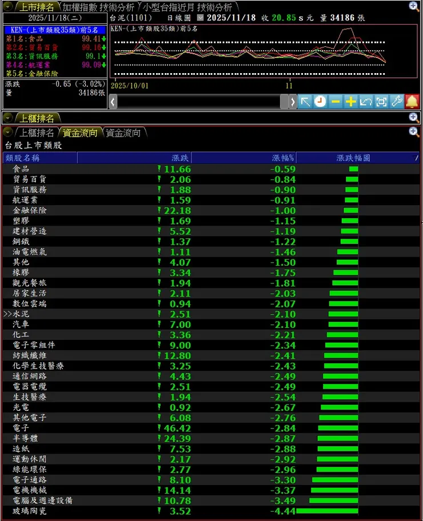Select the 水泥 row
The height and width of the screenshot is (521, 423).
211,314
